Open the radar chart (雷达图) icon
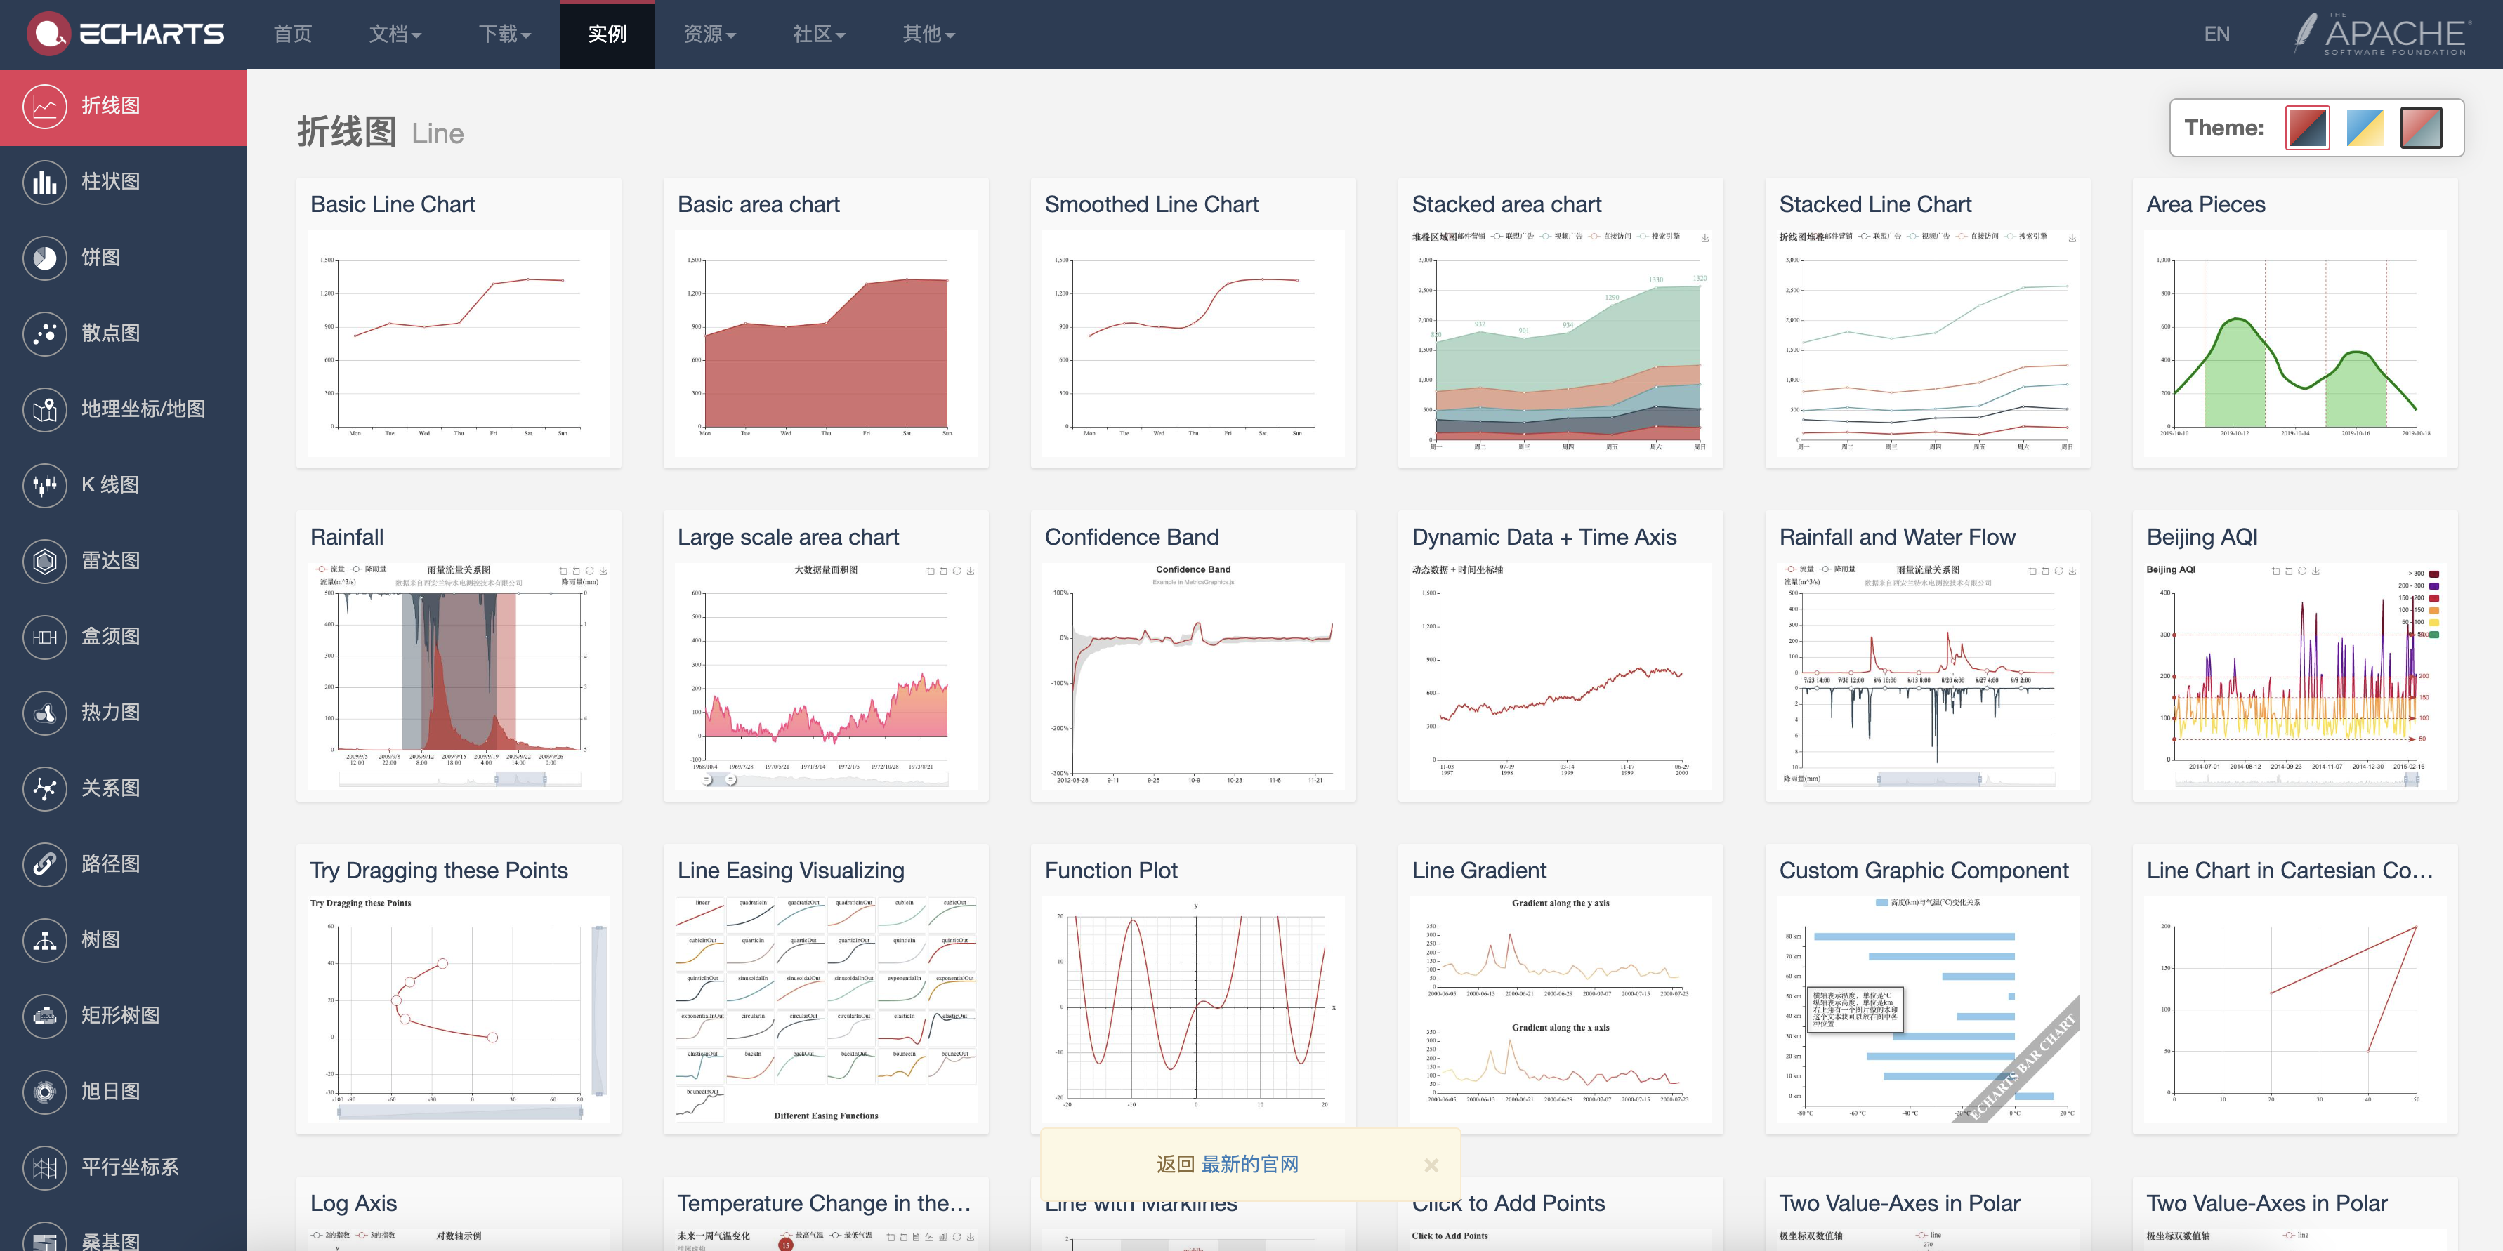2503x1251 pixels. (45, 560)
